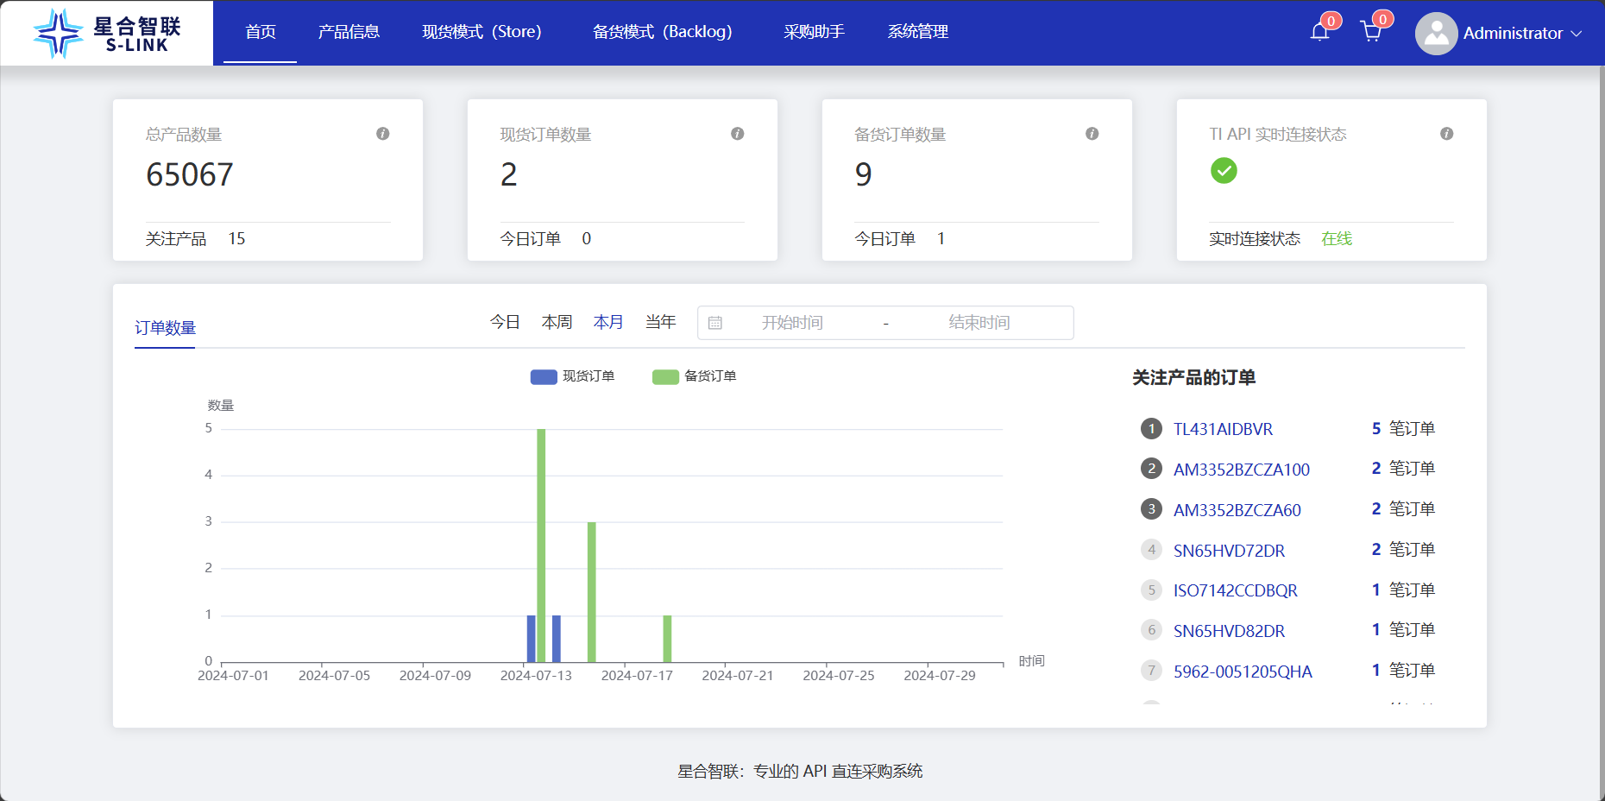1605x801 pixels.
Task: Click rank badge 4 in product list
Action: [1151, 550]
